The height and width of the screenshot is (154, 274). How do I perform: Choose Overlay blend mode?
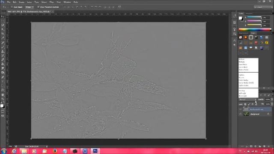coord(241,91)
